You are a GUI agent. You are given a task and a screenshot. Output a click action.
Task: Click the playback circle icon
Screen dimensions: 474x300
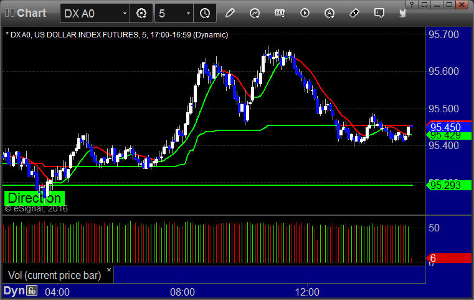305,13
